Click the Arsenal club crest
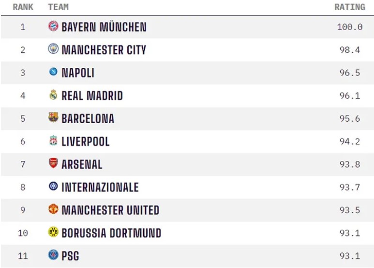 point(53,164)
